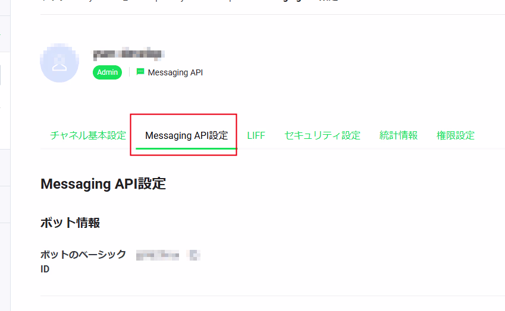Click the blurred bot basic ID value
The image size is (505, 311).
158,255
